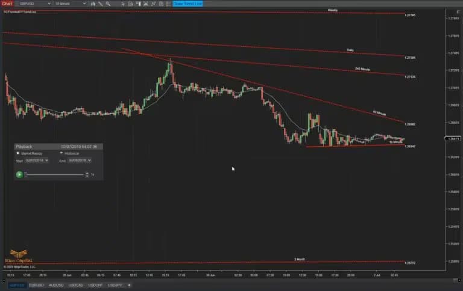Click the bar chart style icon in toolbar

[92, 4]
